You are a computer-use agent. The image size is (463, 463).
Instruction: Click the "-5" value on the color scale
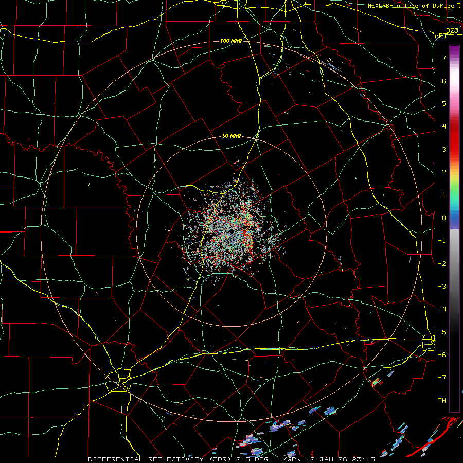click(442, 332)
